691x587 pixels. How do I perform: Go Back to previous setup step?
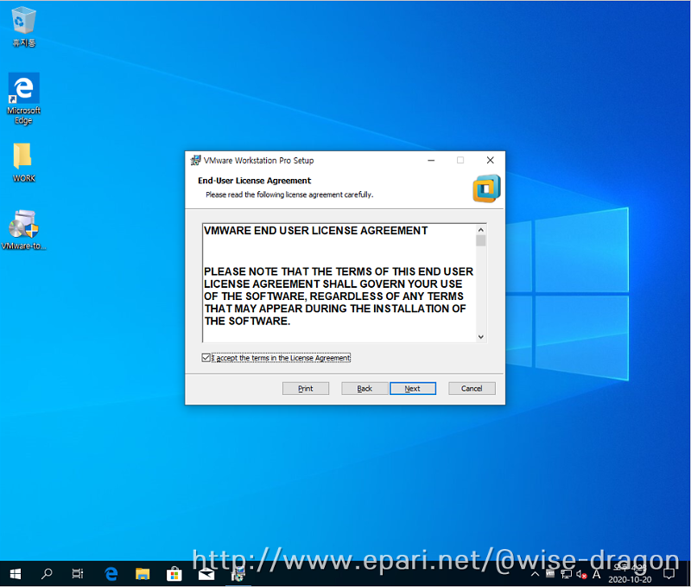point(365,388)
